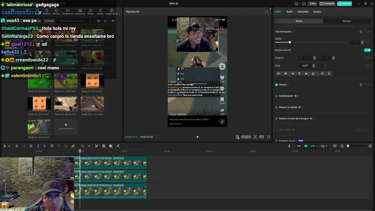Adjust the Escala slider
375x211 pixels.
[x=290, y=42]
